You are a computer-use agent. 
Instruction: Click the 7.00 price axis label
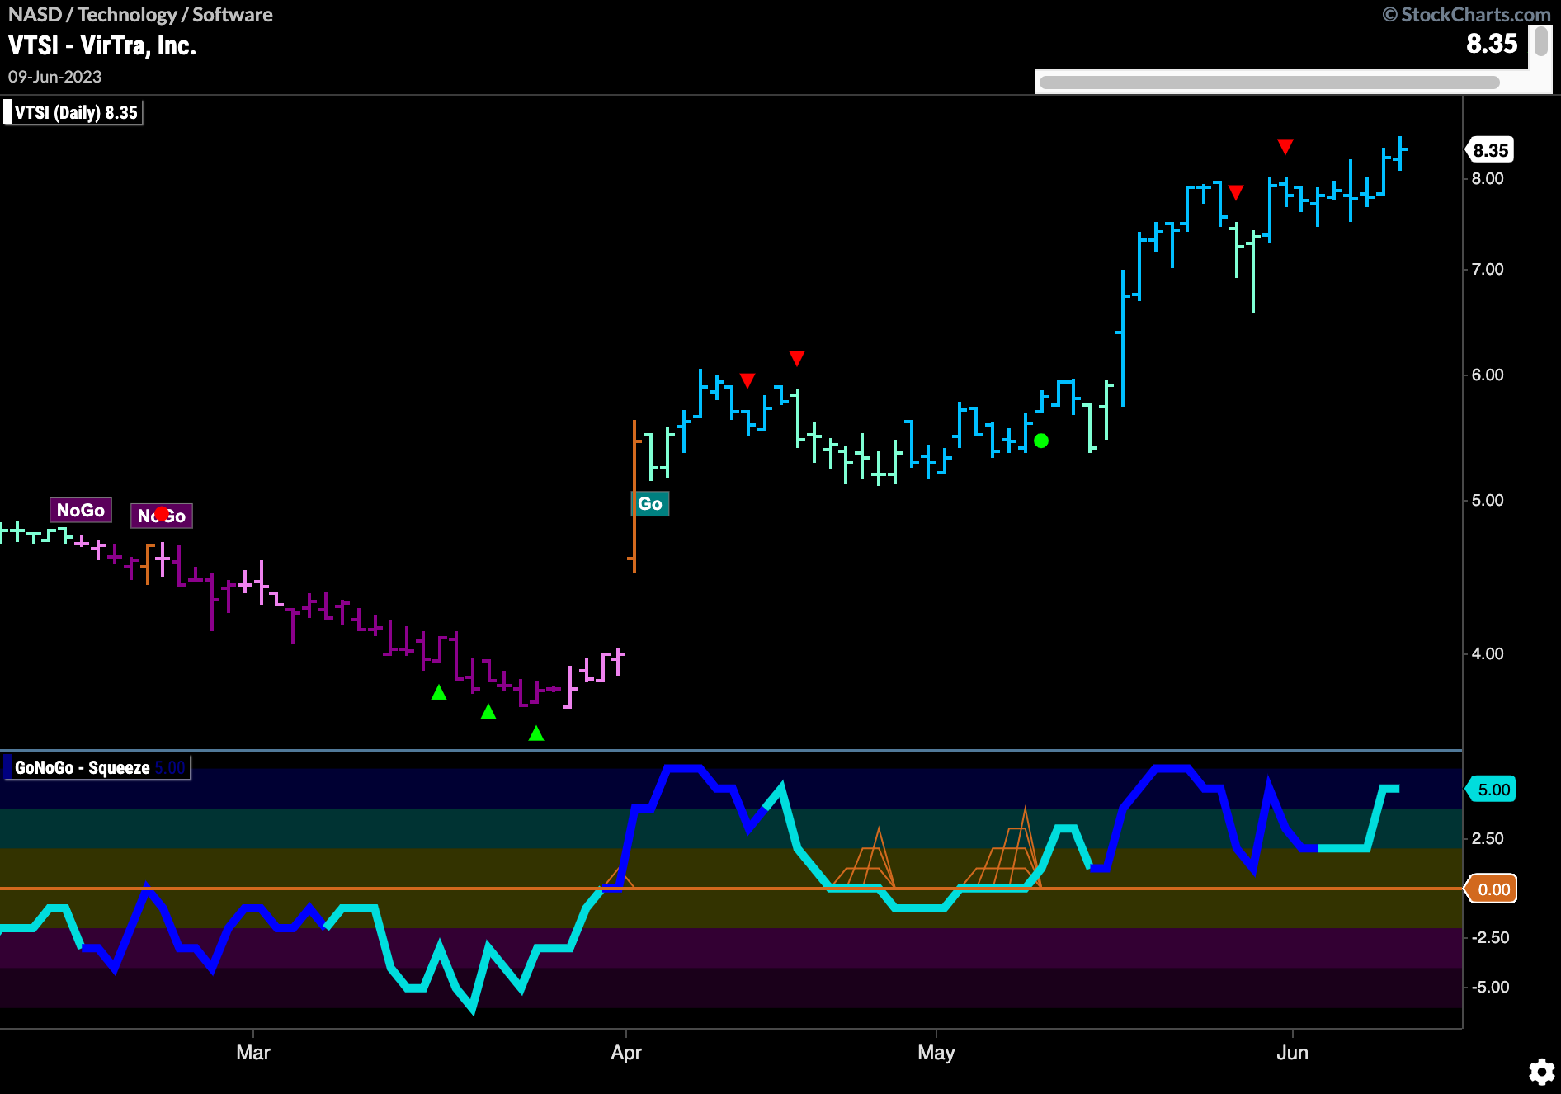point(1488,269)
